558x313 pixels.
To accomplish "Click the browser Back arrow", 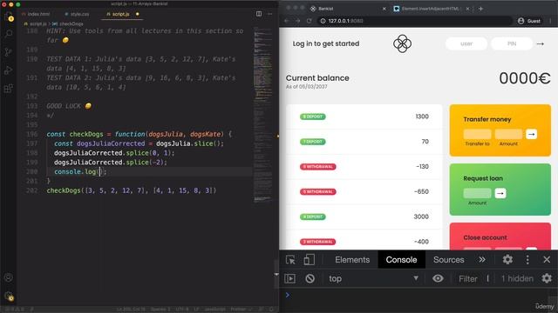I will point(287,21).
